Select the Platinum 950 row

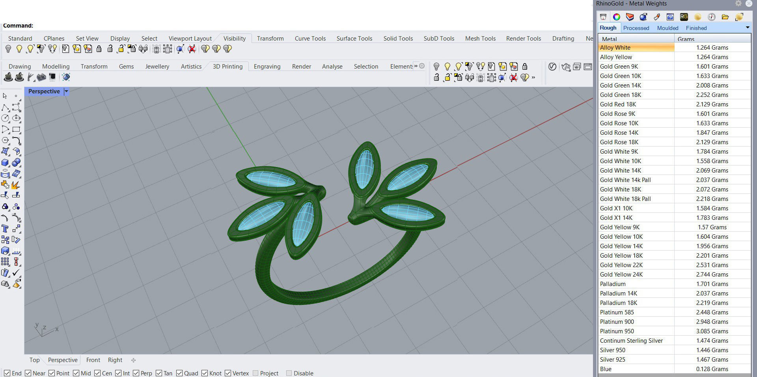(674, 331)
